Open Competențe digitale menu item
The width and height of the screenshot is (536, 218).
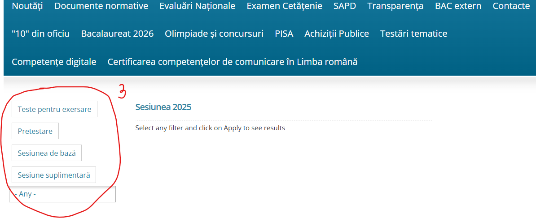click(54, 62)
